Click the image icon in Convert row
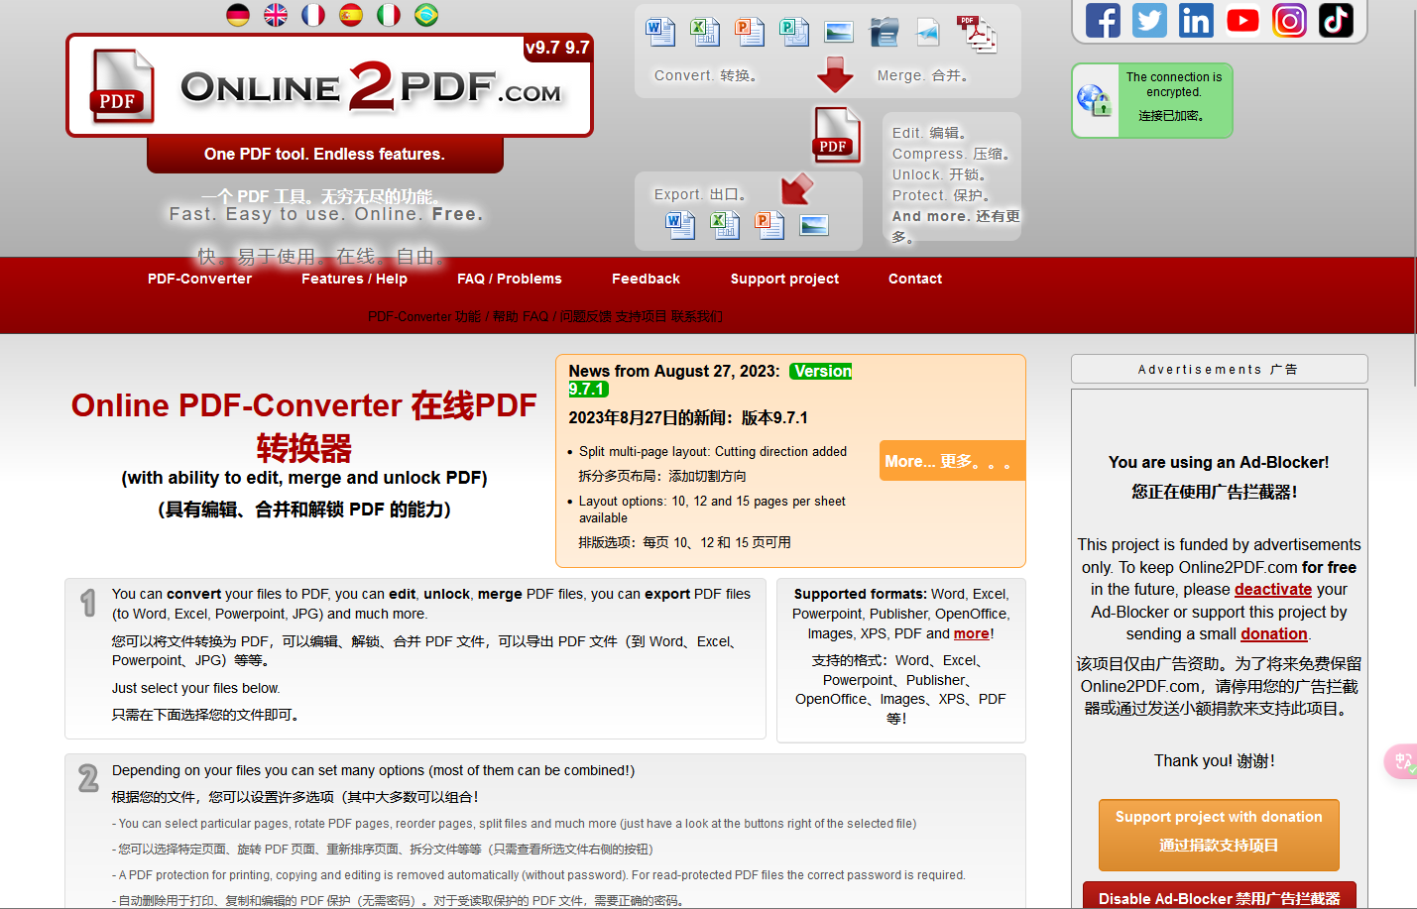 pyautogui.click(x=839, y=32)
